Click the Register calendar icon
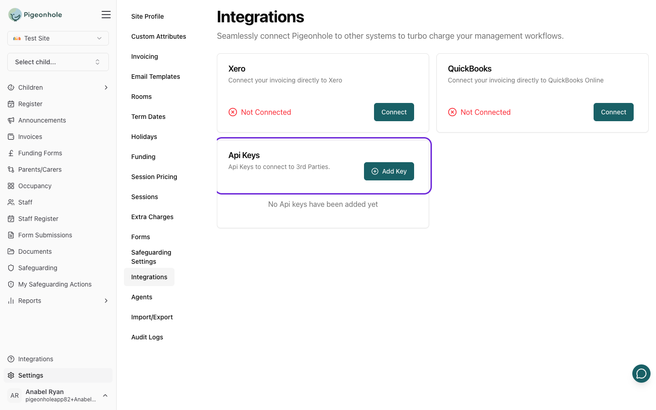The height and width of the screenshot is (410, 656). tap(11, 104)
